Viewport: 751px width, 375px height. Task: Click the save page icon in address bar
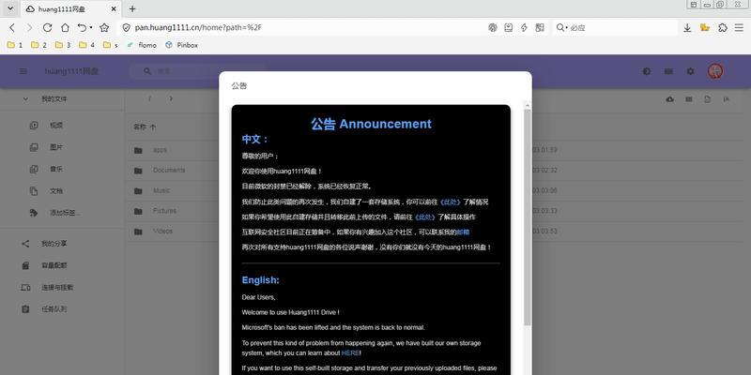(x=508, y=28)
